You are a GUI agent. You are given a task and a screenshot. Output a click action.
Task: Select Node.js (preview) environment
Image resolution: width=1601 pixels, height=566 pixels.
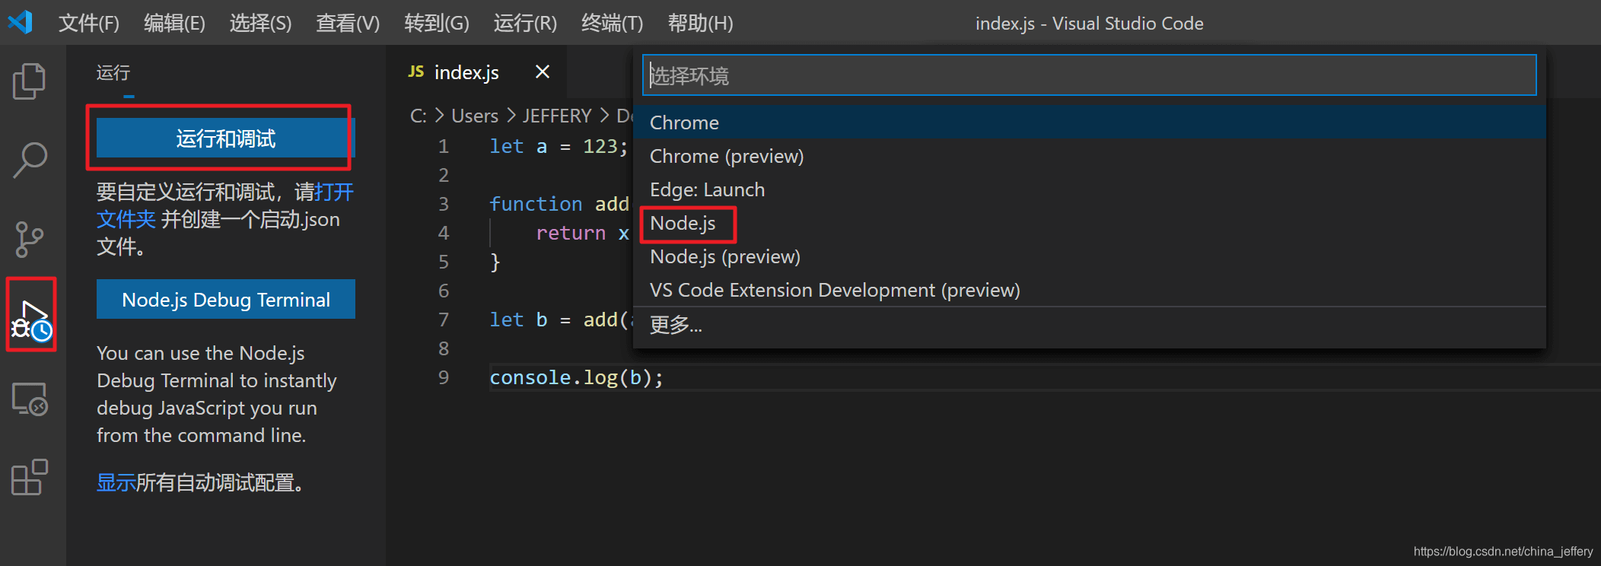(724, 257)
